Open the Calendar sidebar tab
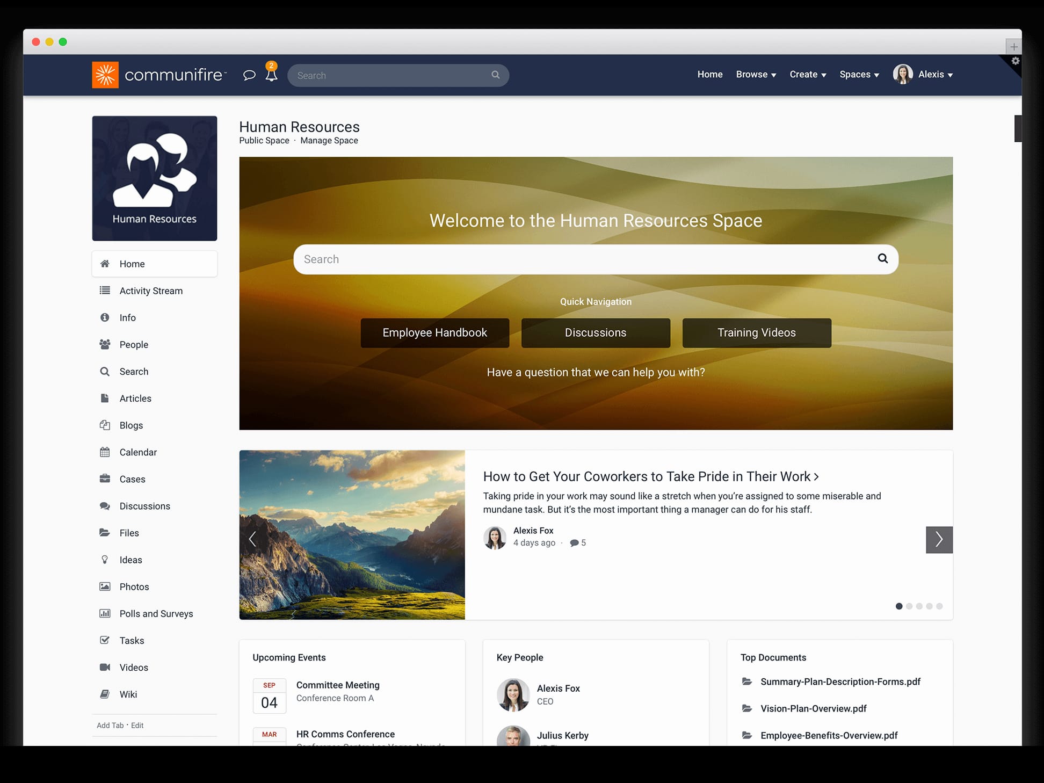 (x=155, y=452)
